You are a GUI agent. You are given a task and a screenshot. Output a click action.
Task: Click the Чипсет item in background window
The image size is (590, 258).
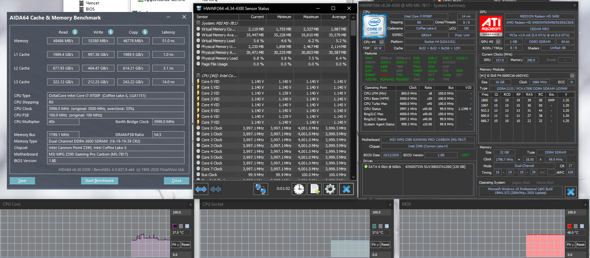pyautogui.click(x=92, y=3)
